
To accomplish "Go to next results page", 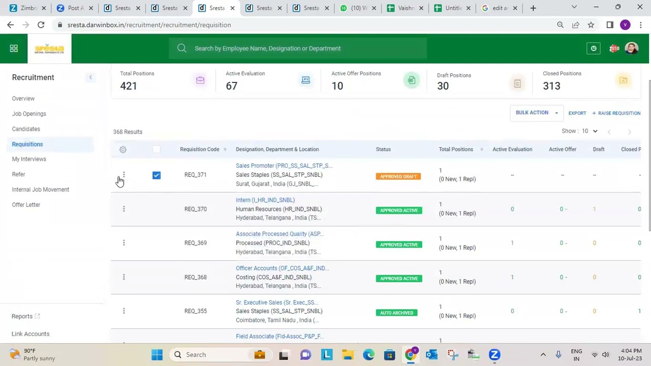I will click(x=629, y=132).
